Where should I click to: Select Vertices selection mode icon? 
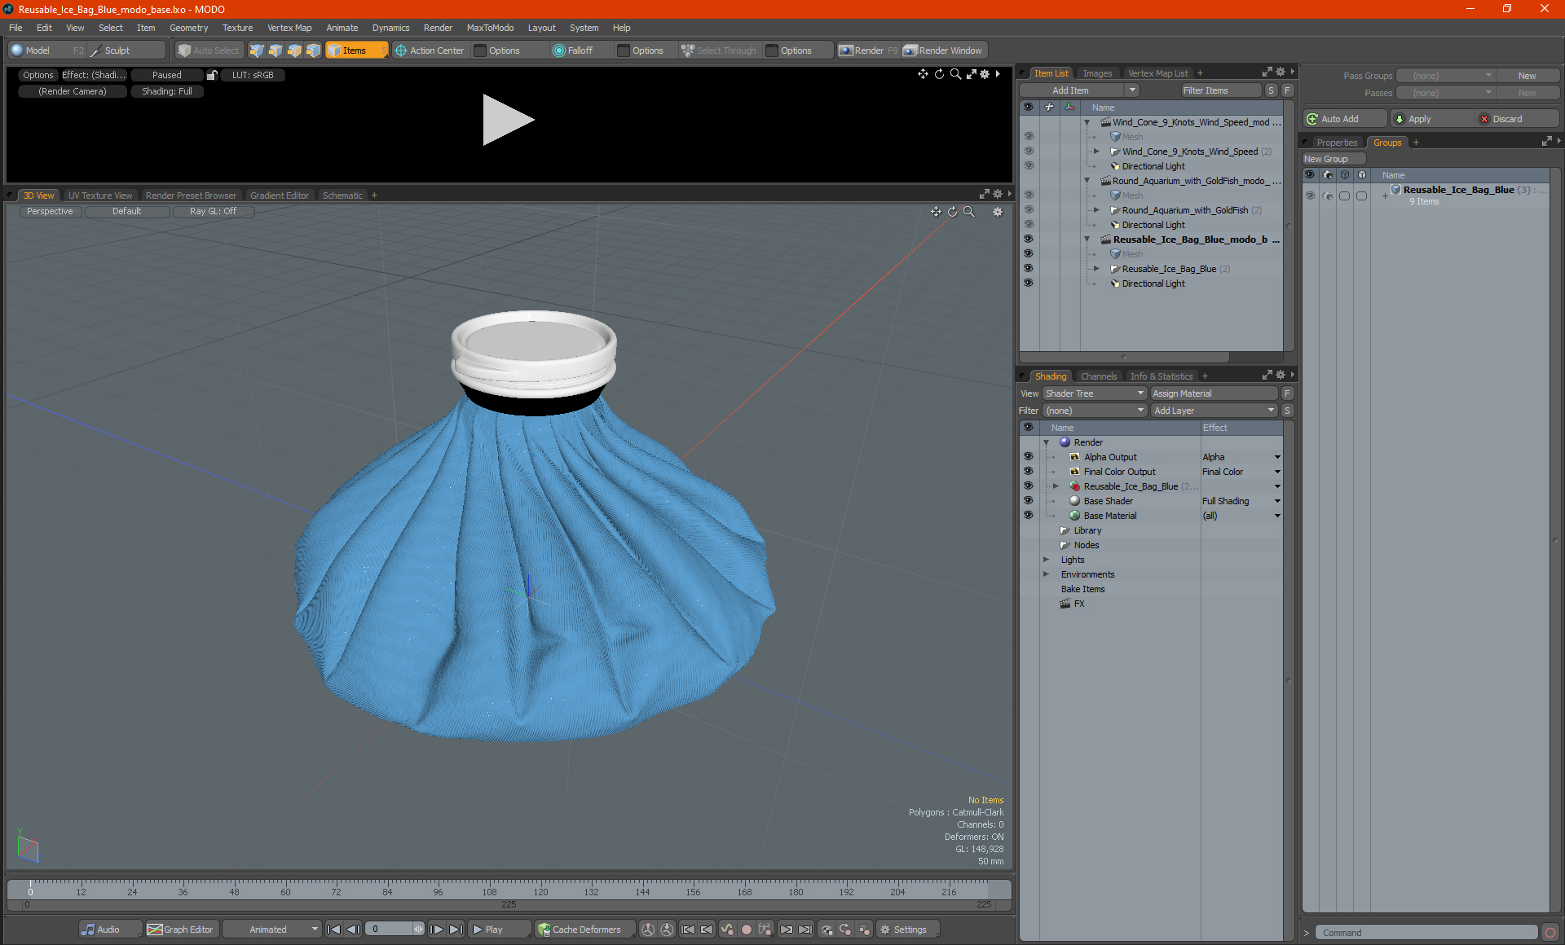(257, 51)
